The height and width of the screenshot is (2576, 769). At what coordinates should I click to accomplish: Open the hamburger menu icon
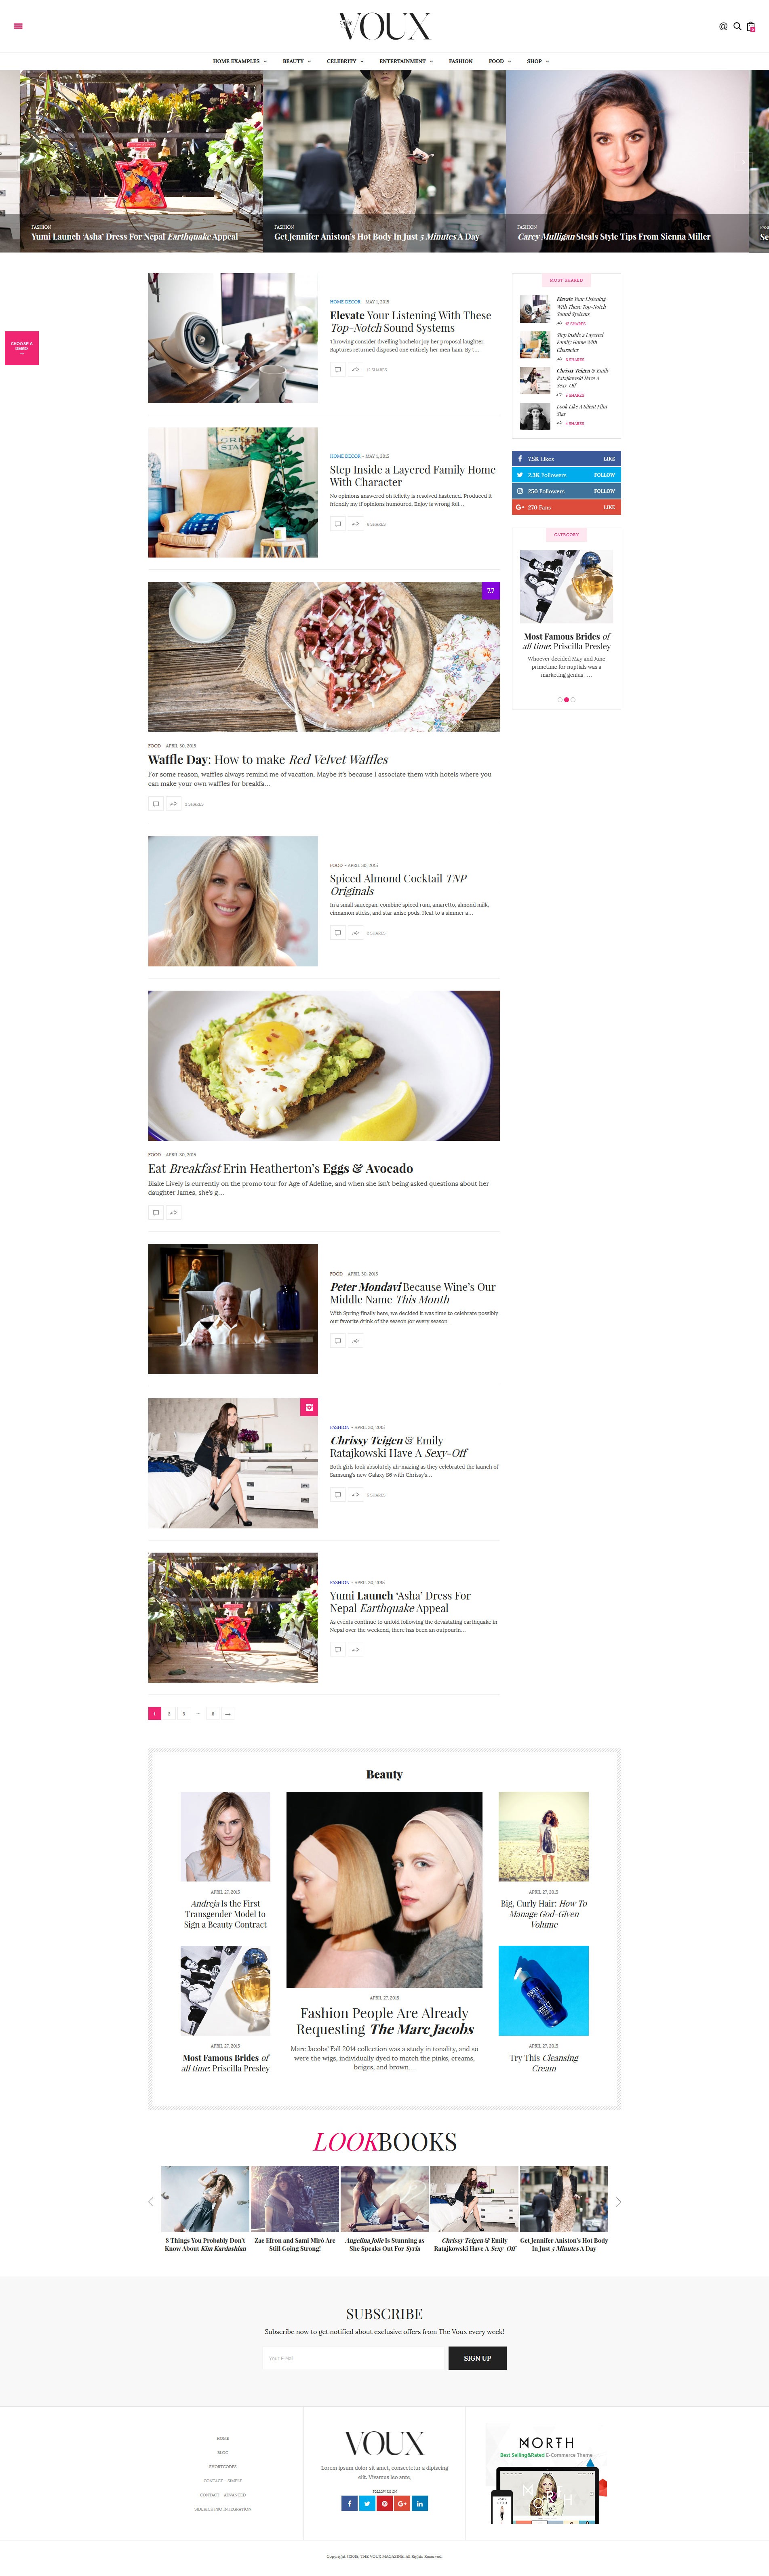[x=18, y=26]
